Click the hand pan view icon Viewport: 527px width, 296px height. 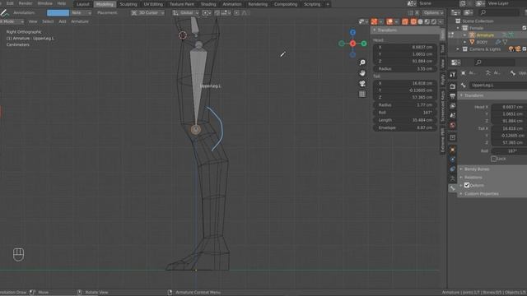362,73
